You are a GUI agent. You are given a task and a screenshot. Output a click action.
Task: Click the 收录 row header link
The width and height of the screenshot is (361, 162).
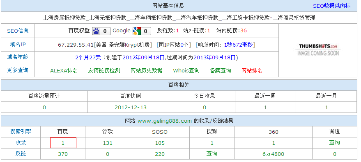[x=21, y=142]
